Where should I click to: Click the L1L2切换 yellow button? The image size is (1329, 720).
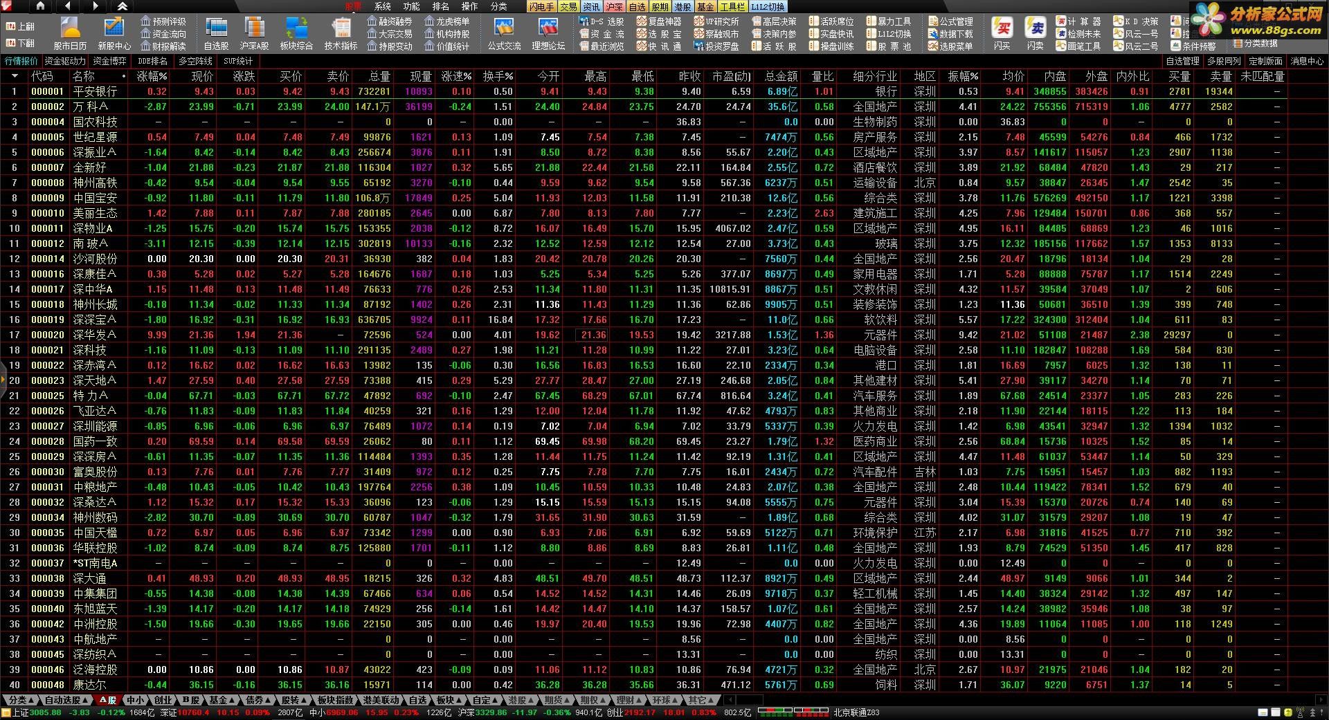click(768, 7)
